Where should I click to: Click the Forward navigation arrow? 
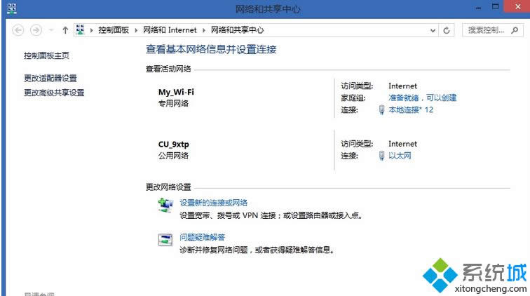36,30
